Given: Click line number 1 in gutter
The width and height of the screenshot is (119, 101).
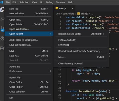Looking at the screenshot, I should pyautogui.click(x=61, y=17).
